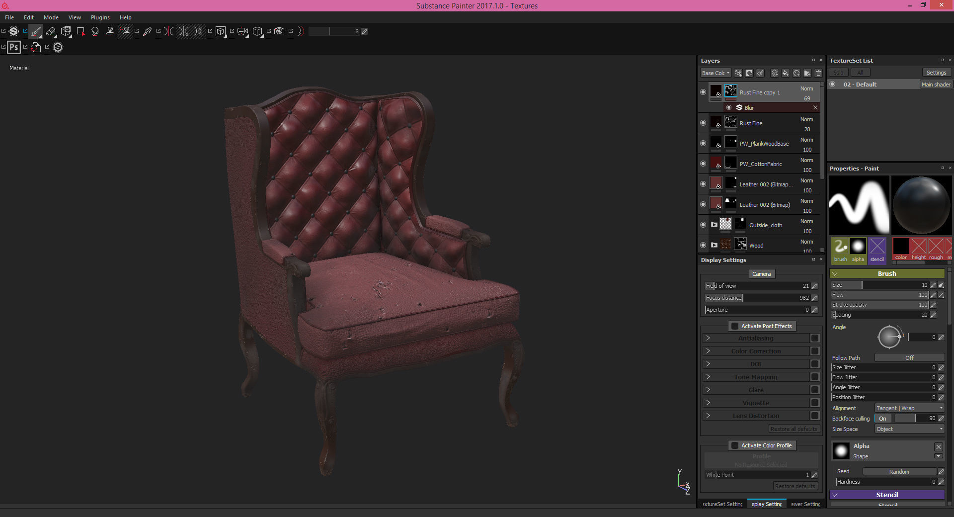The image size is (954, 517).
Task: Select the Paint brush tool
Action: click(35, 32)
